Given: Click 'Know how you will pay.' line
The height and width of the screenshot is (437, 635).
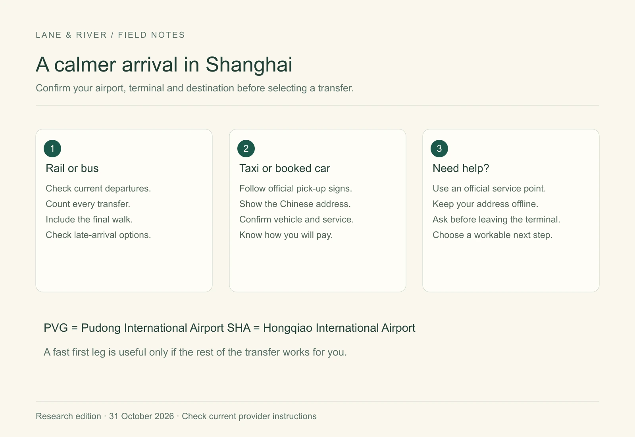Looking at the screenshot, I should click(x=286, y=235).
